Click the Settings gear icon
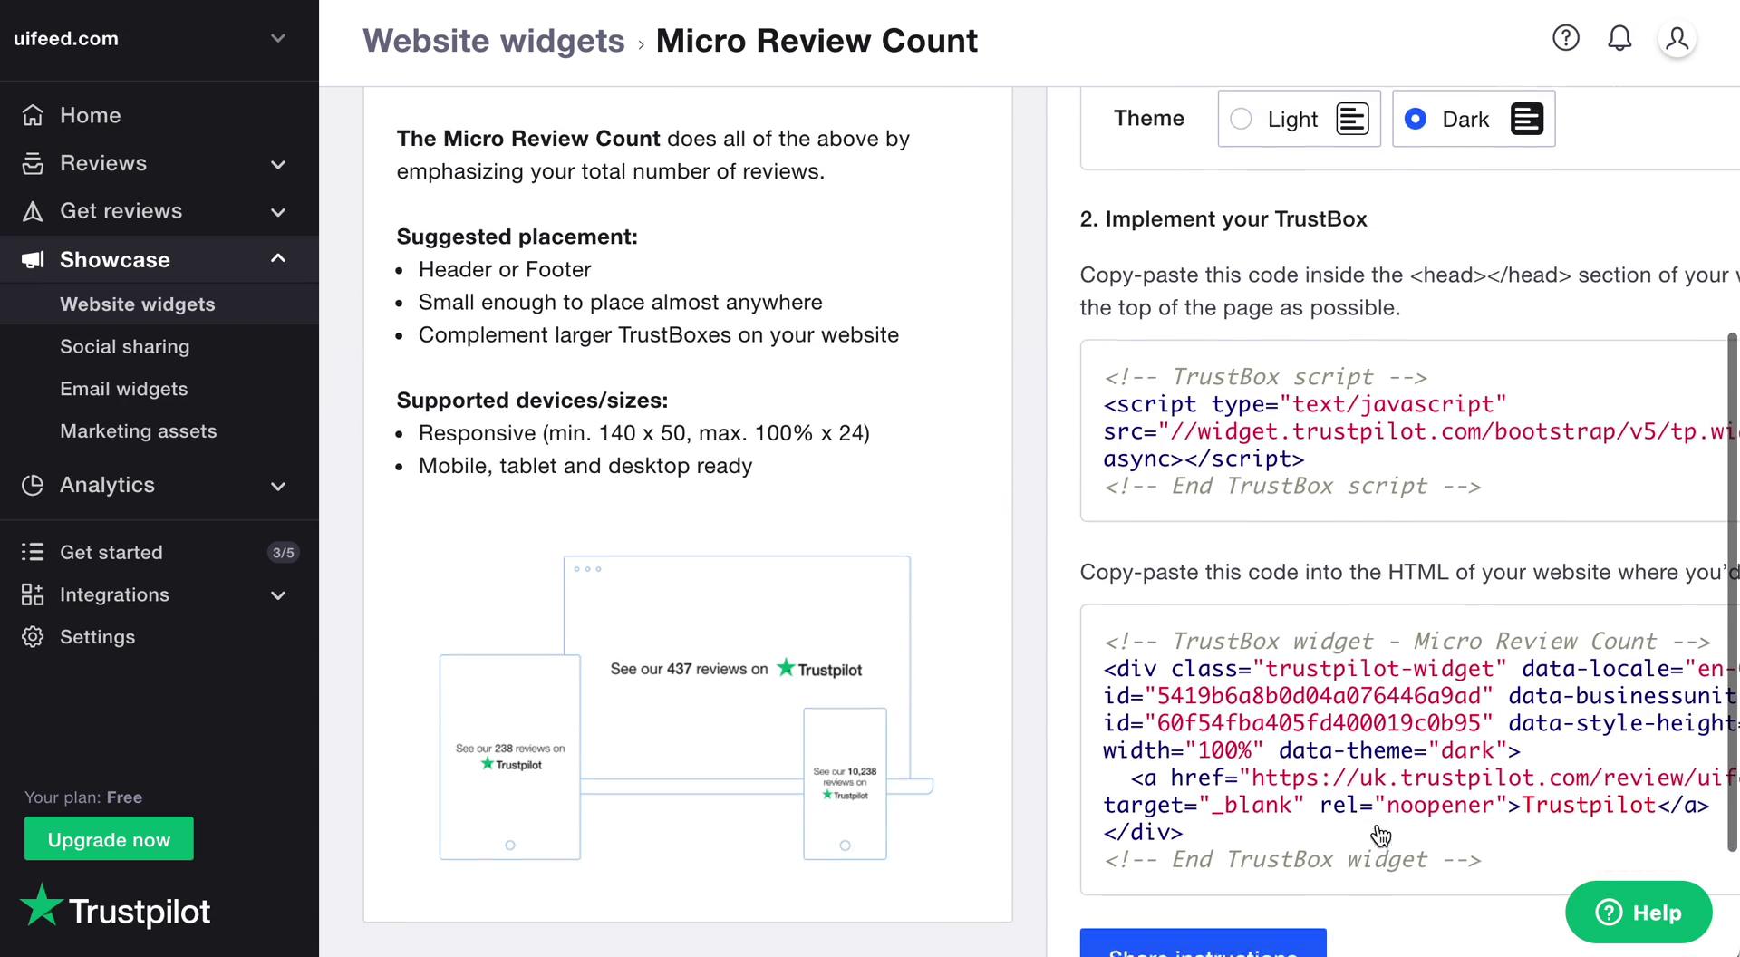 [33, 637]
